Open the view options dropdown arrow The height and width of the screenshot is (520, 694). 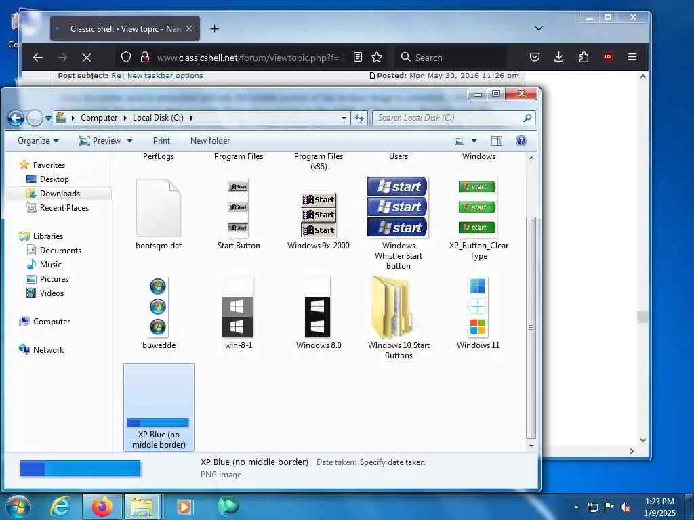click(474, 141)
